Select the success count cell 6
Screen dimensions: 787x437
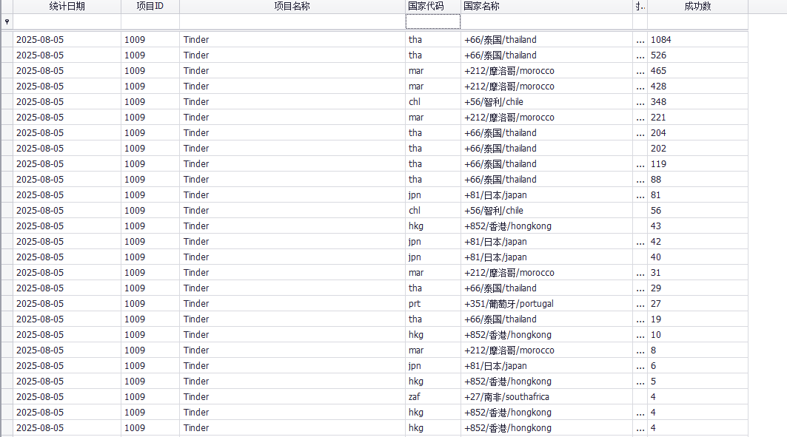[697, 366]
